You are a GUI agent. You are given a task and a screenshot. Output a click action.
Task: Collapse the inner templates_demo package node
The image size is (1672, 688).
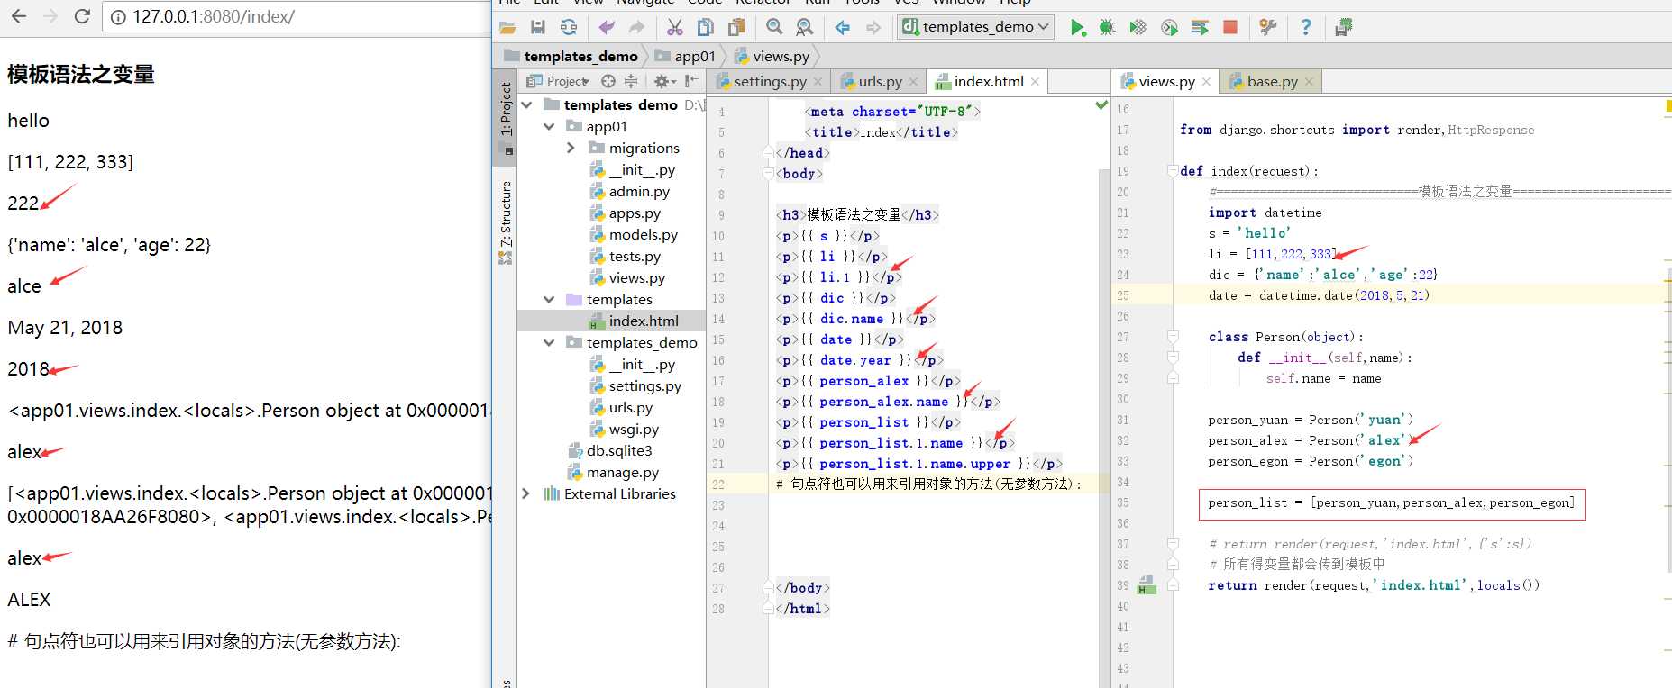pyautogui.click(x=549, y=342)
